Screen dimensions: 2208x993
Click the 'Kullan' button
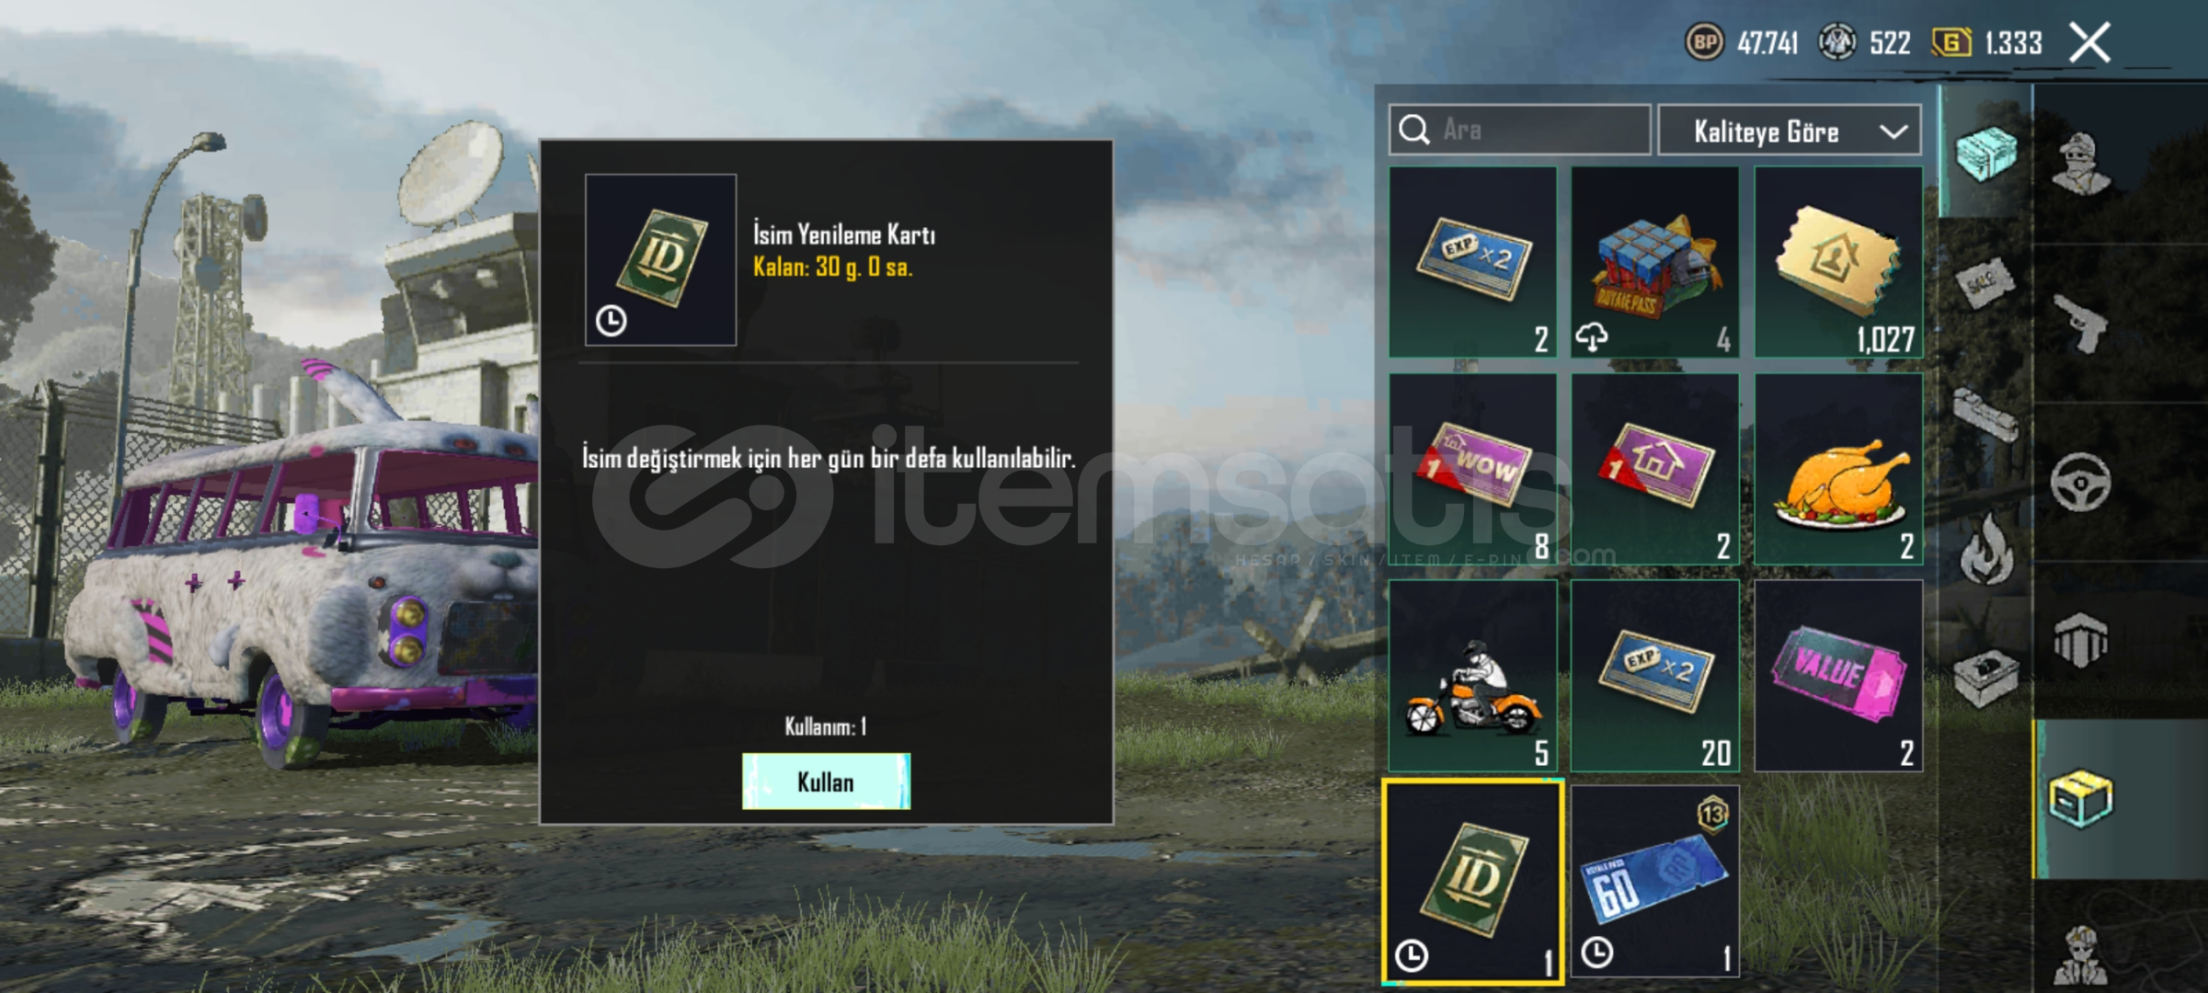tap(826, 782)
